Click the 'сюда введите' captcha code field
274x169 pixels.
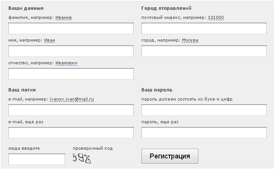coord(36,159)
